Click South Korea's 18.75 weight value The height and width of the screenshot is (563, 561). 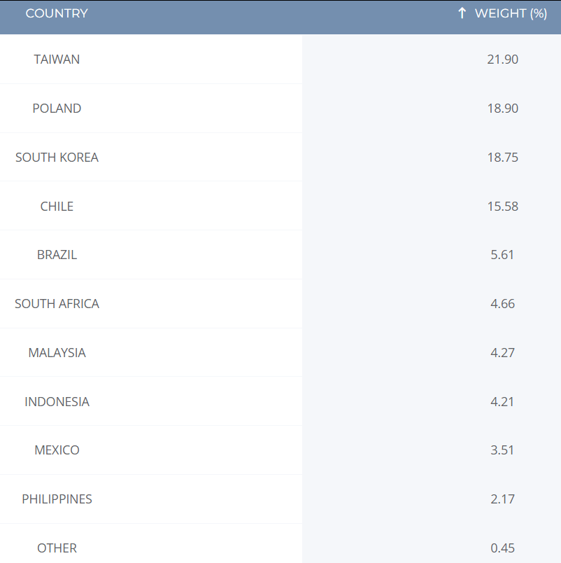coord(502,157)
